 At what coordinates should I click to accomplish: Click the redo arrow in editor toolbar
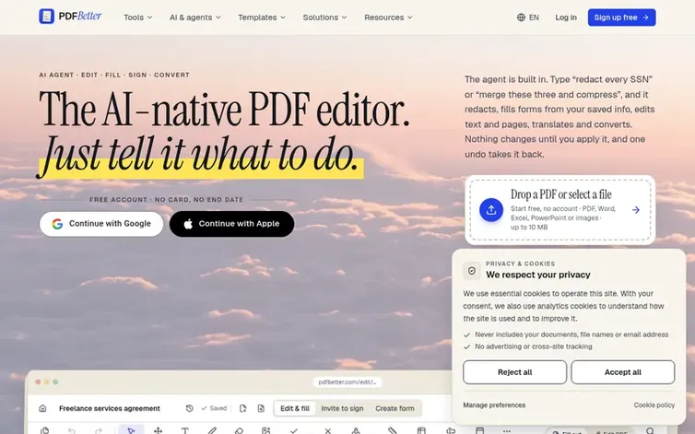point(99,430)
